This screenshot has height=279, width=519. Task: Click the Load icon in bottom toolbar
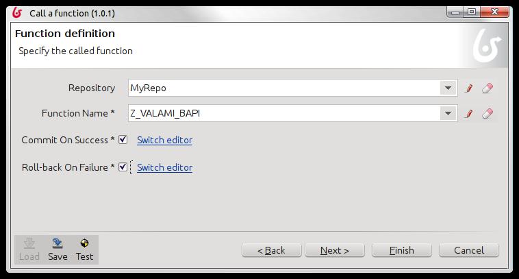[x=29, y=243]
